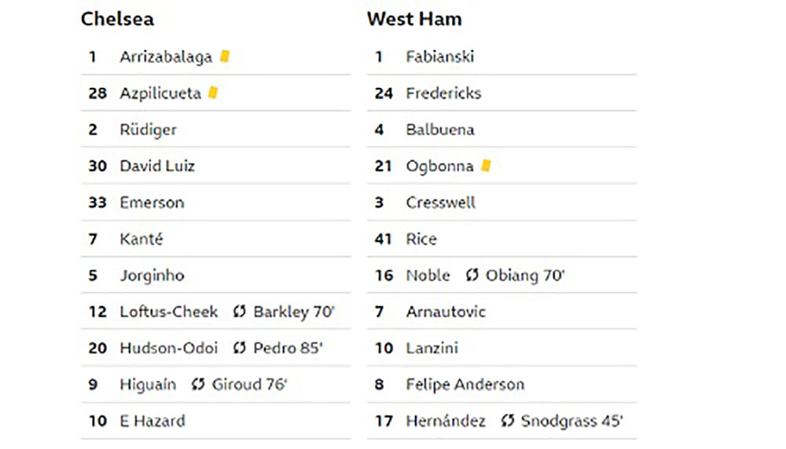Open player E Hazard
The image size is (786, 449).
pyautogui.click(x=152, y=421)
